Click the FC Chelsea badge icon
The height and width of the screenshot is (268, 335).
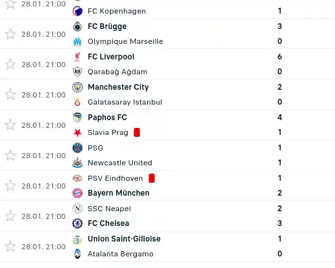77,223
